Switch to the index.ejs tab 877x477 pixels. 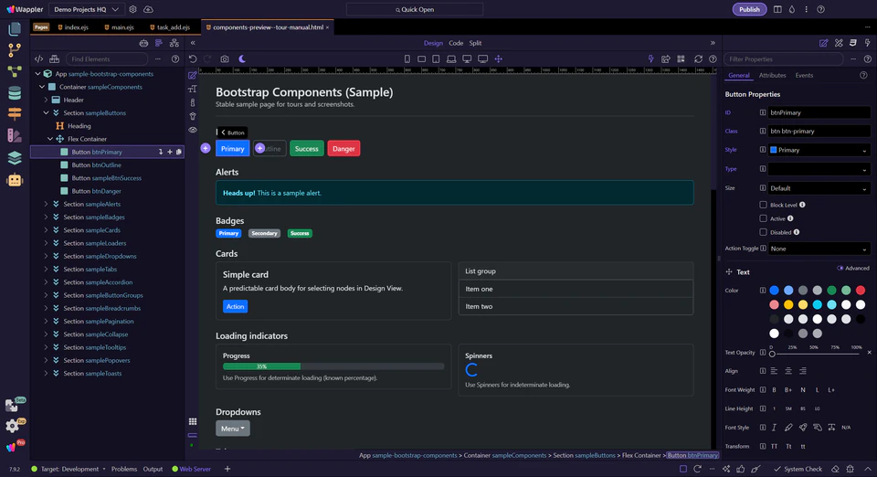[x=73, y=26]
